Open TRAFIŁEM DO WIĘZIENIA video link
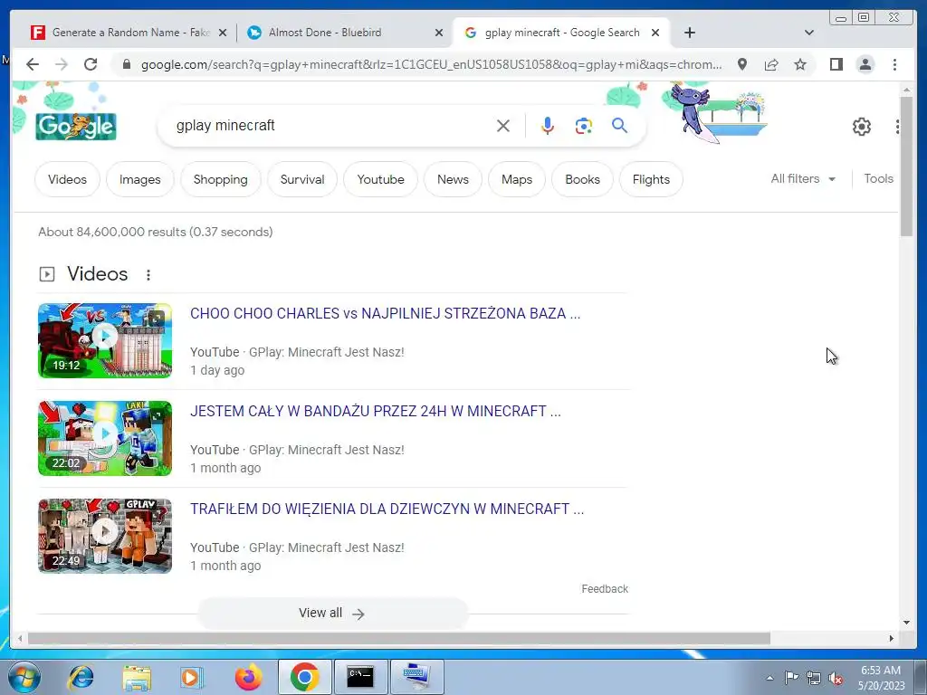 (387, 509)
